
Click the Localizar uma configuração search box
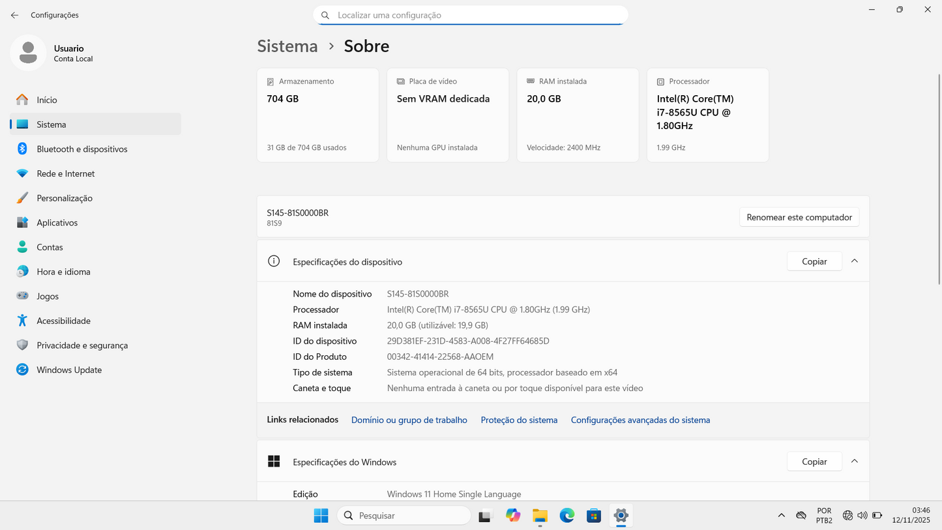tap(471, 15)
